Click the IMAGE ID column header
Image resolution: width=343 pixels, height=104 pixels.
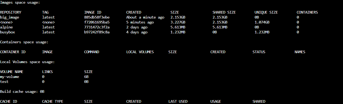(x=93, y=12)
